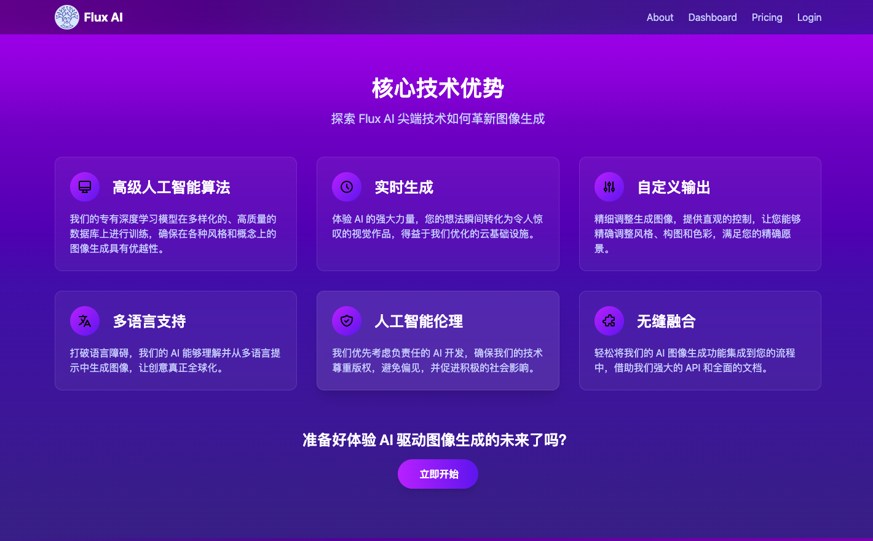
Task: Go to Dashboard in the navbar
Action: [712, 17]
